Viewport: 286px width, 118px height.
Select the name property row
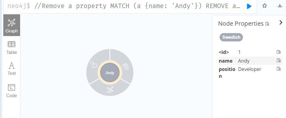[250, 61]
